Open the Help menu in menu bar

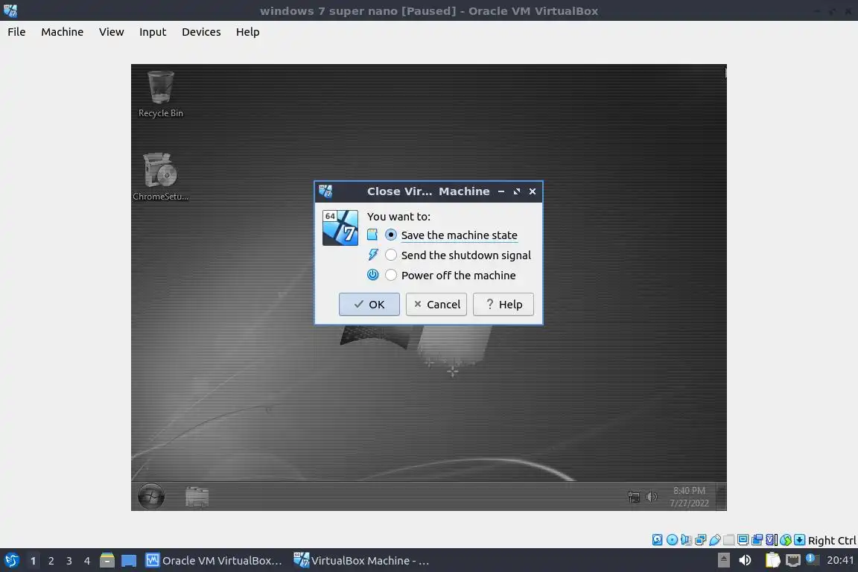coord(248,32)
